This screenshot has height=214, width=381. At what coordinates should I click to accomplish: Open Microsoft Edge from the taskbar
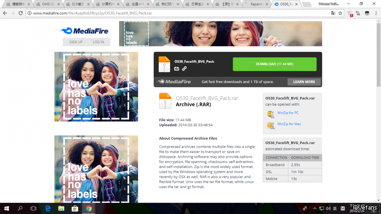48,208
